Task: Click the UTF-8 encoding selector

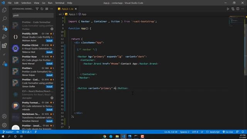Action: pyautogui.click(x=195, y=132)
